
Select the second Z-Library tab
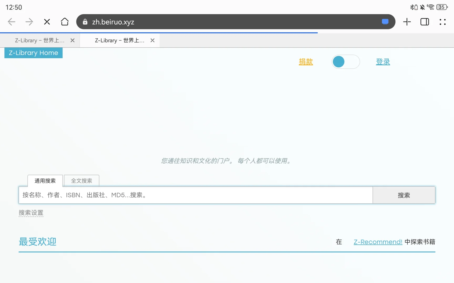click(x=120, y=40)
